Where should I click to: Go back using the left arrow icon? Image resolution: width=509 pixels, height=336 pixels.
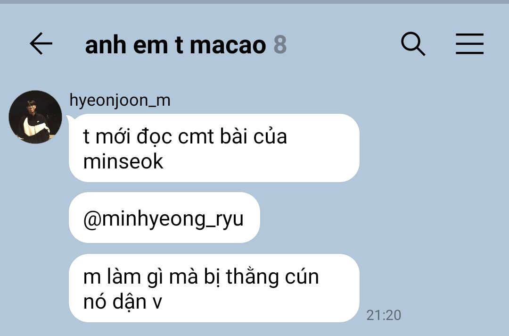tap(41, 43)
